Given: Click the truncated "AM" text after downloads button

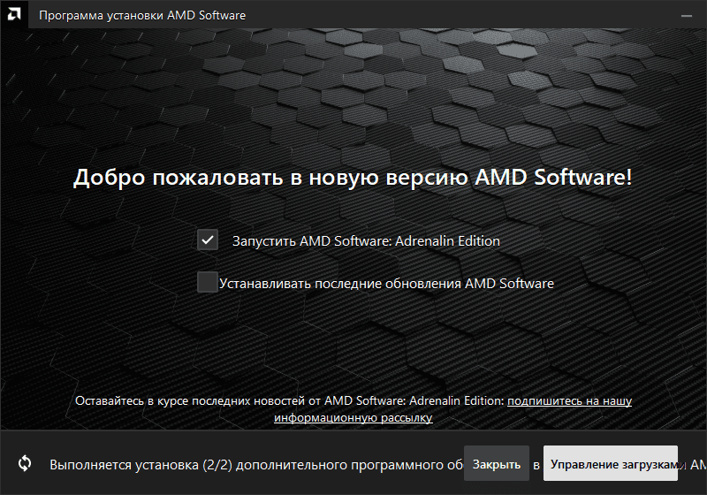Looking at the screenshot, I should 696,464.
